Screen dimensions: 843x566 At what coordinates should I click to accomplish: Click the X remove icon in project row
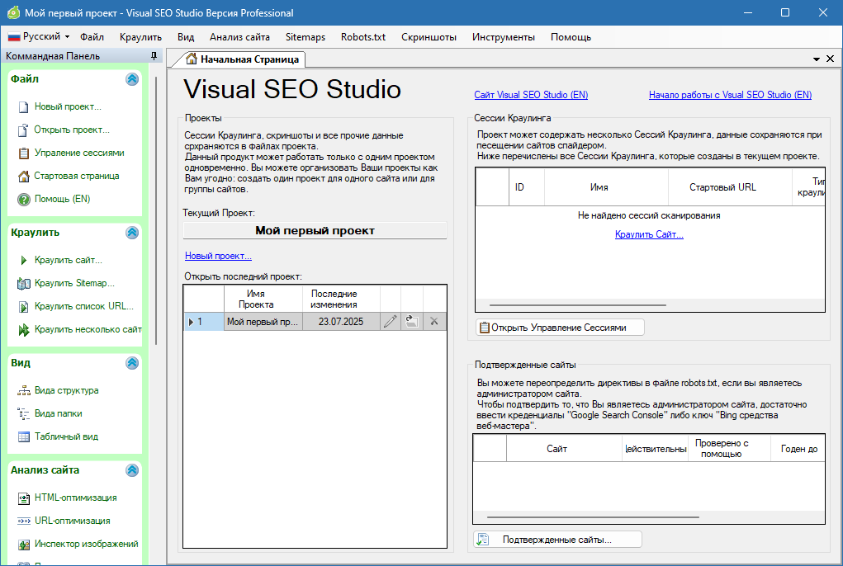click(x=434, y=321)
